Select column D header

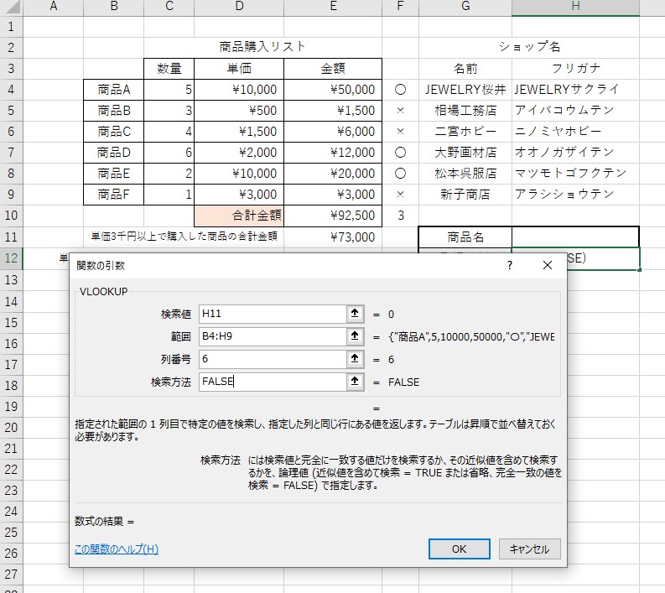239,8
